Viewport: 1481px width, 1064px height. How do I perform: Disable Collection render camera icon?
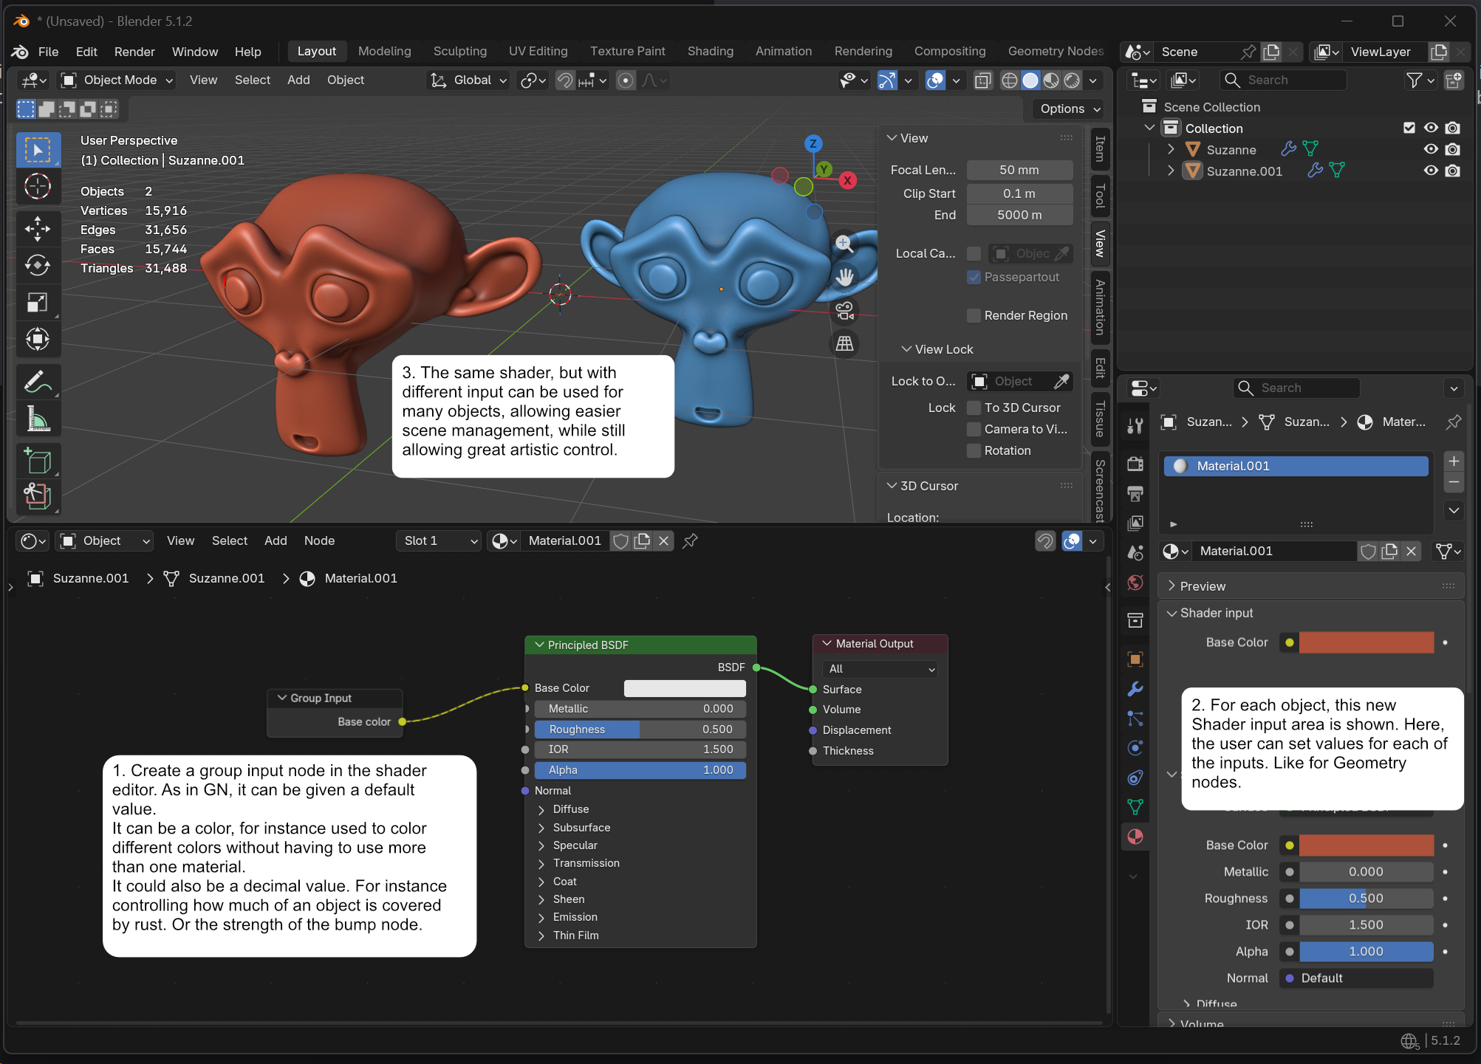click(x=1452, y=128)
